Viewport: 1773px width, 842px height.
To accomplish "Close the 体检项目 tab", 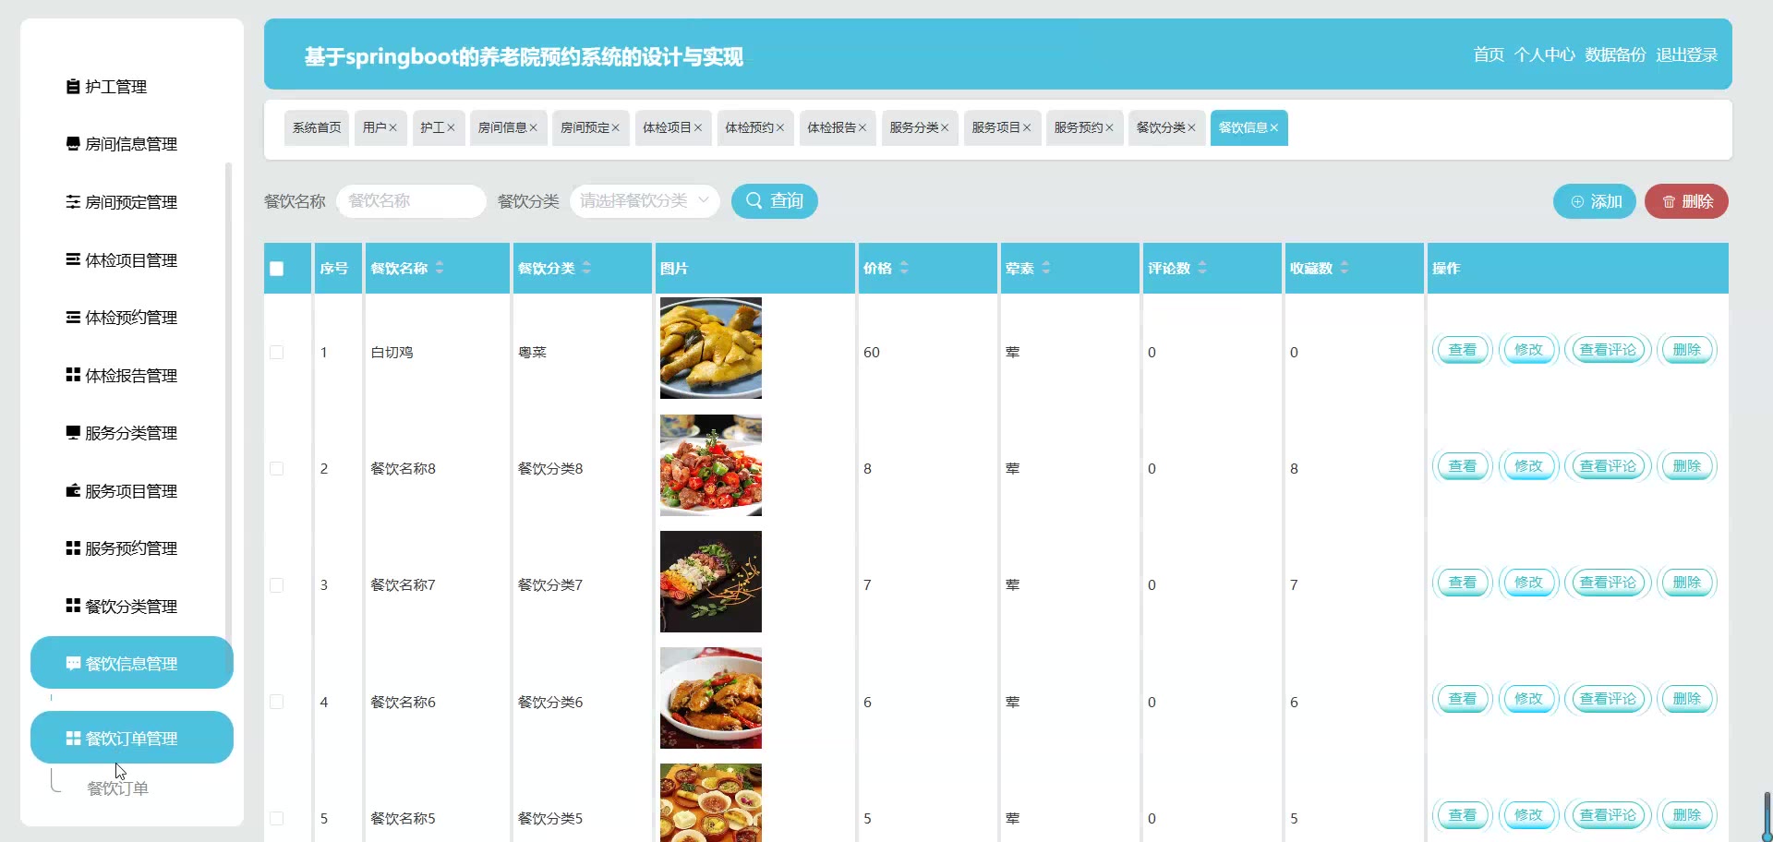I will [x=698, y=128].
